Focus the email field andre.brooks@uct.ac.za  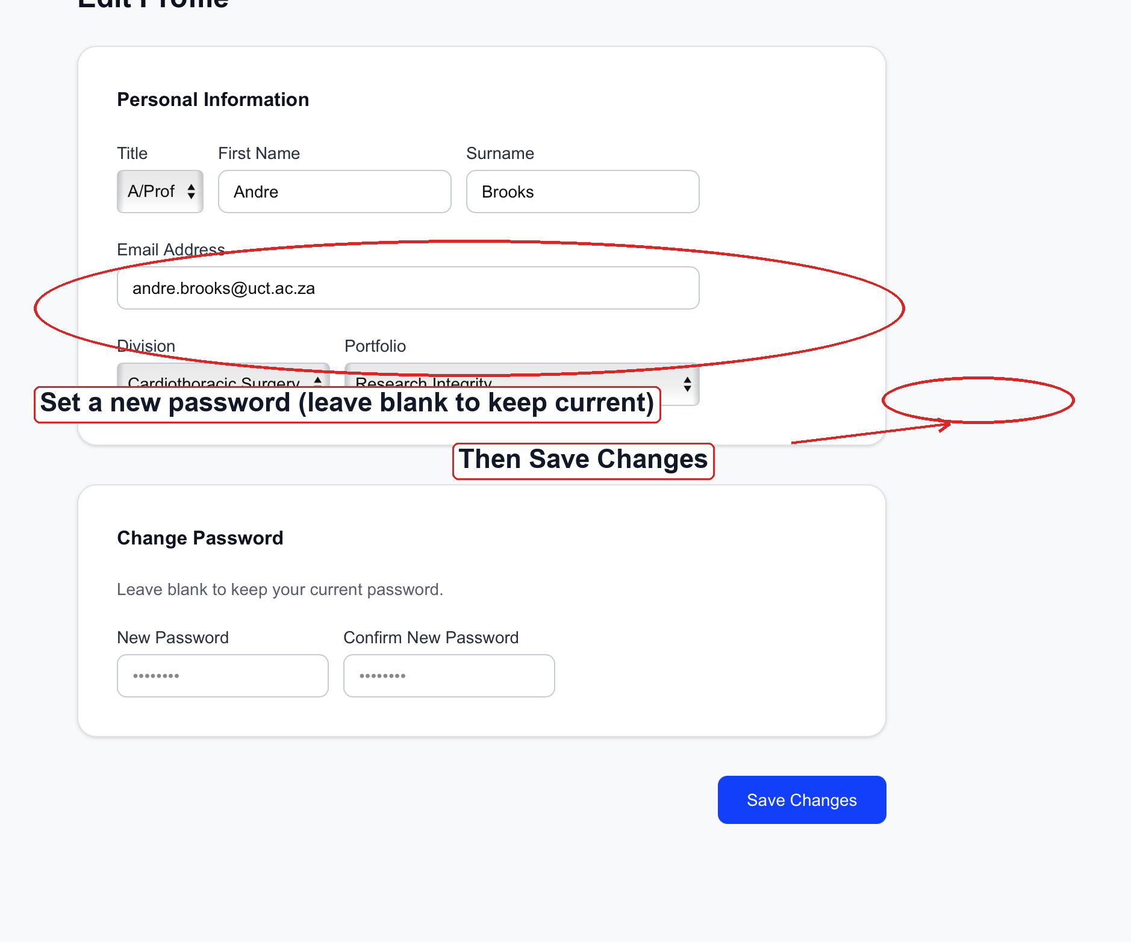point(408,288)
